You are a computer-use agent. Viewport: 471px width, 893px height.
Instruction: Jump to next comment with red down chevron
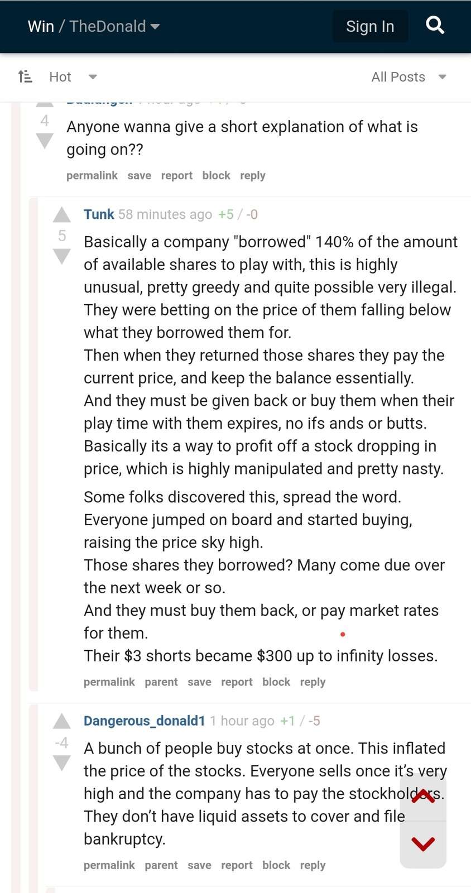tap(423, 844)
